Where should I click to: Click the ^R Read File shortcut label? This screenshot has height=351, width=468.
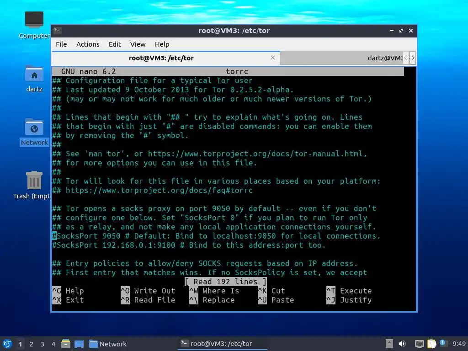click(x=148, y=300)
